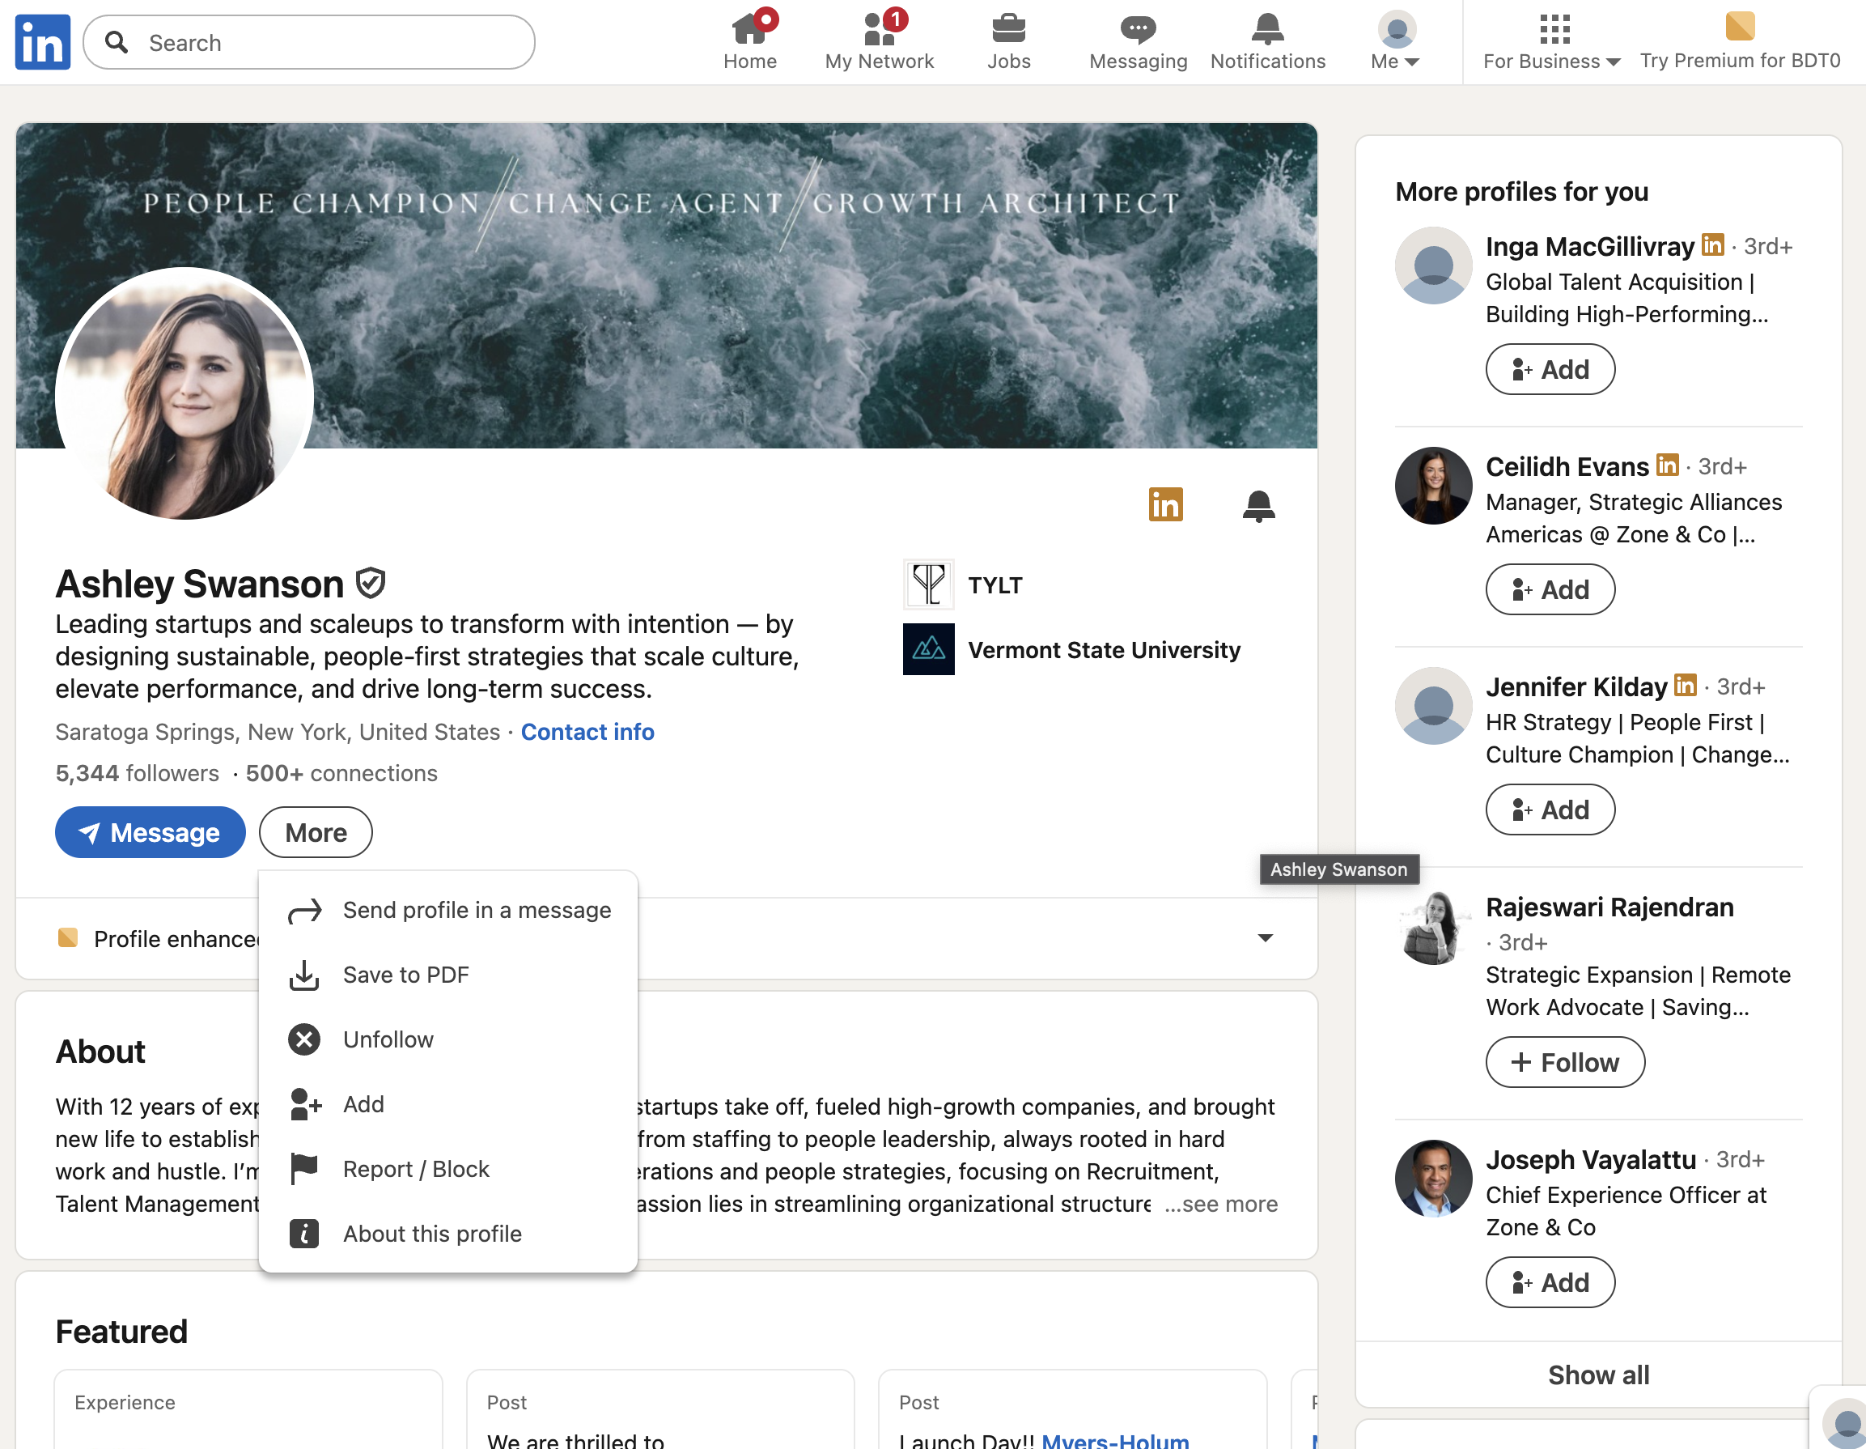This screenshot has height=1449, width=1866.
Task: Add Jennifer Kilday as a connection
Action: [x=1550, y=809]
